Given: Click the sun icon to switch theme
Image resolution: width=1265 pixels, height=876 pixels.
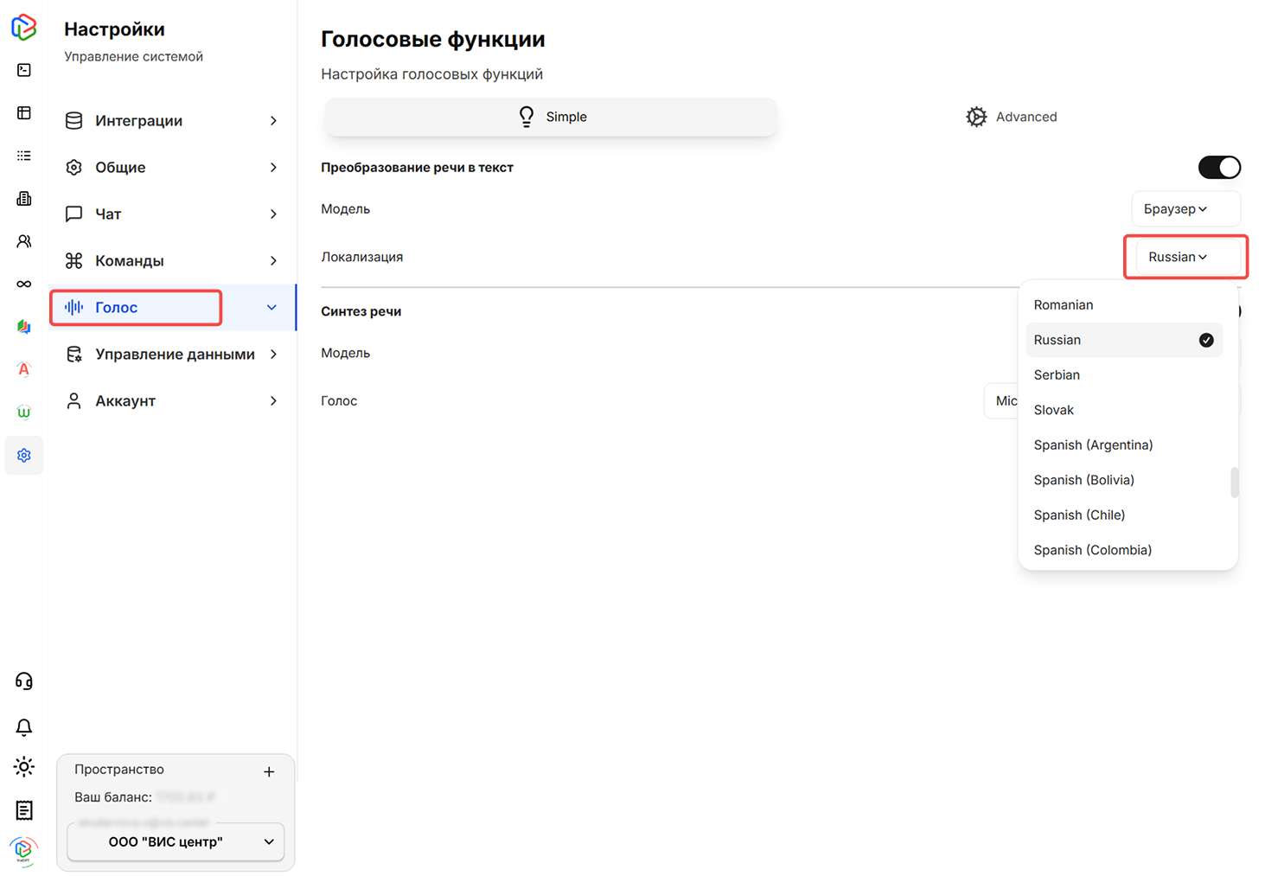Looking at the screenshot, I should pos(24,767).
